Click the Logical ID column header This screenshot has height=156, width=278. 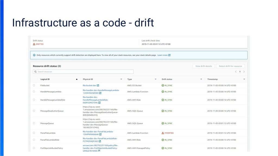point(45,79)
